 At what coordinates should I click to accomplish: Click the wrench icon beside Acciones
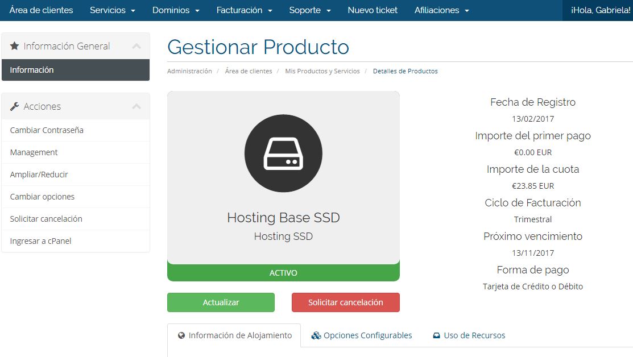coord(15,106)
